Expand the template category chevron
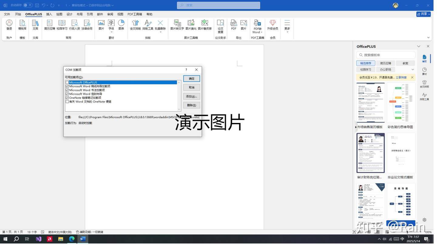Screen dimensions: 437x245 (x=413, y=70)
